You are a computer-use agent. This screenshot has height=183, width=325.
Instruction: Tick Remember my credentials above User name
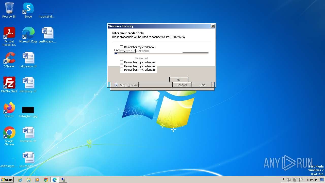pyautogui.click(x=121, y=47)
